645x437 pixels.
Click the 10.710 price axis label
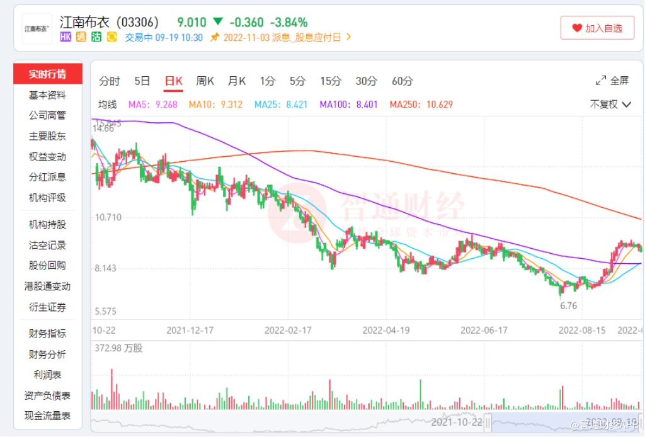coord(108,217)
